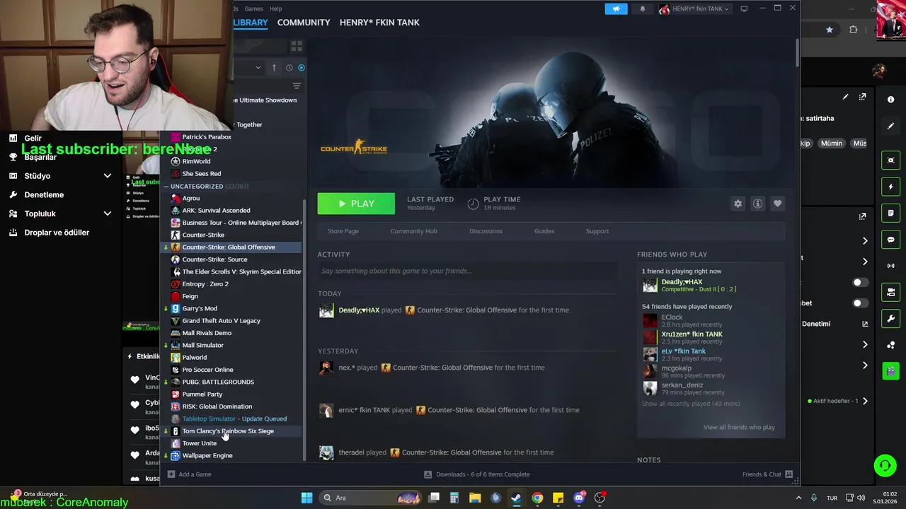This screenshot has height=509, width=906.
Task: Click the lightning quick actions icon
Action: (890, 187)
